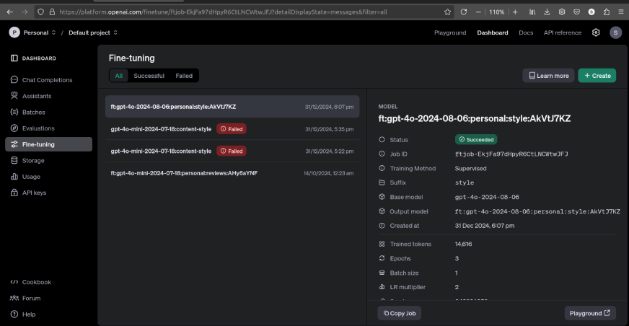
Task: Open the browser extensions icon
Action: point(606,12)
